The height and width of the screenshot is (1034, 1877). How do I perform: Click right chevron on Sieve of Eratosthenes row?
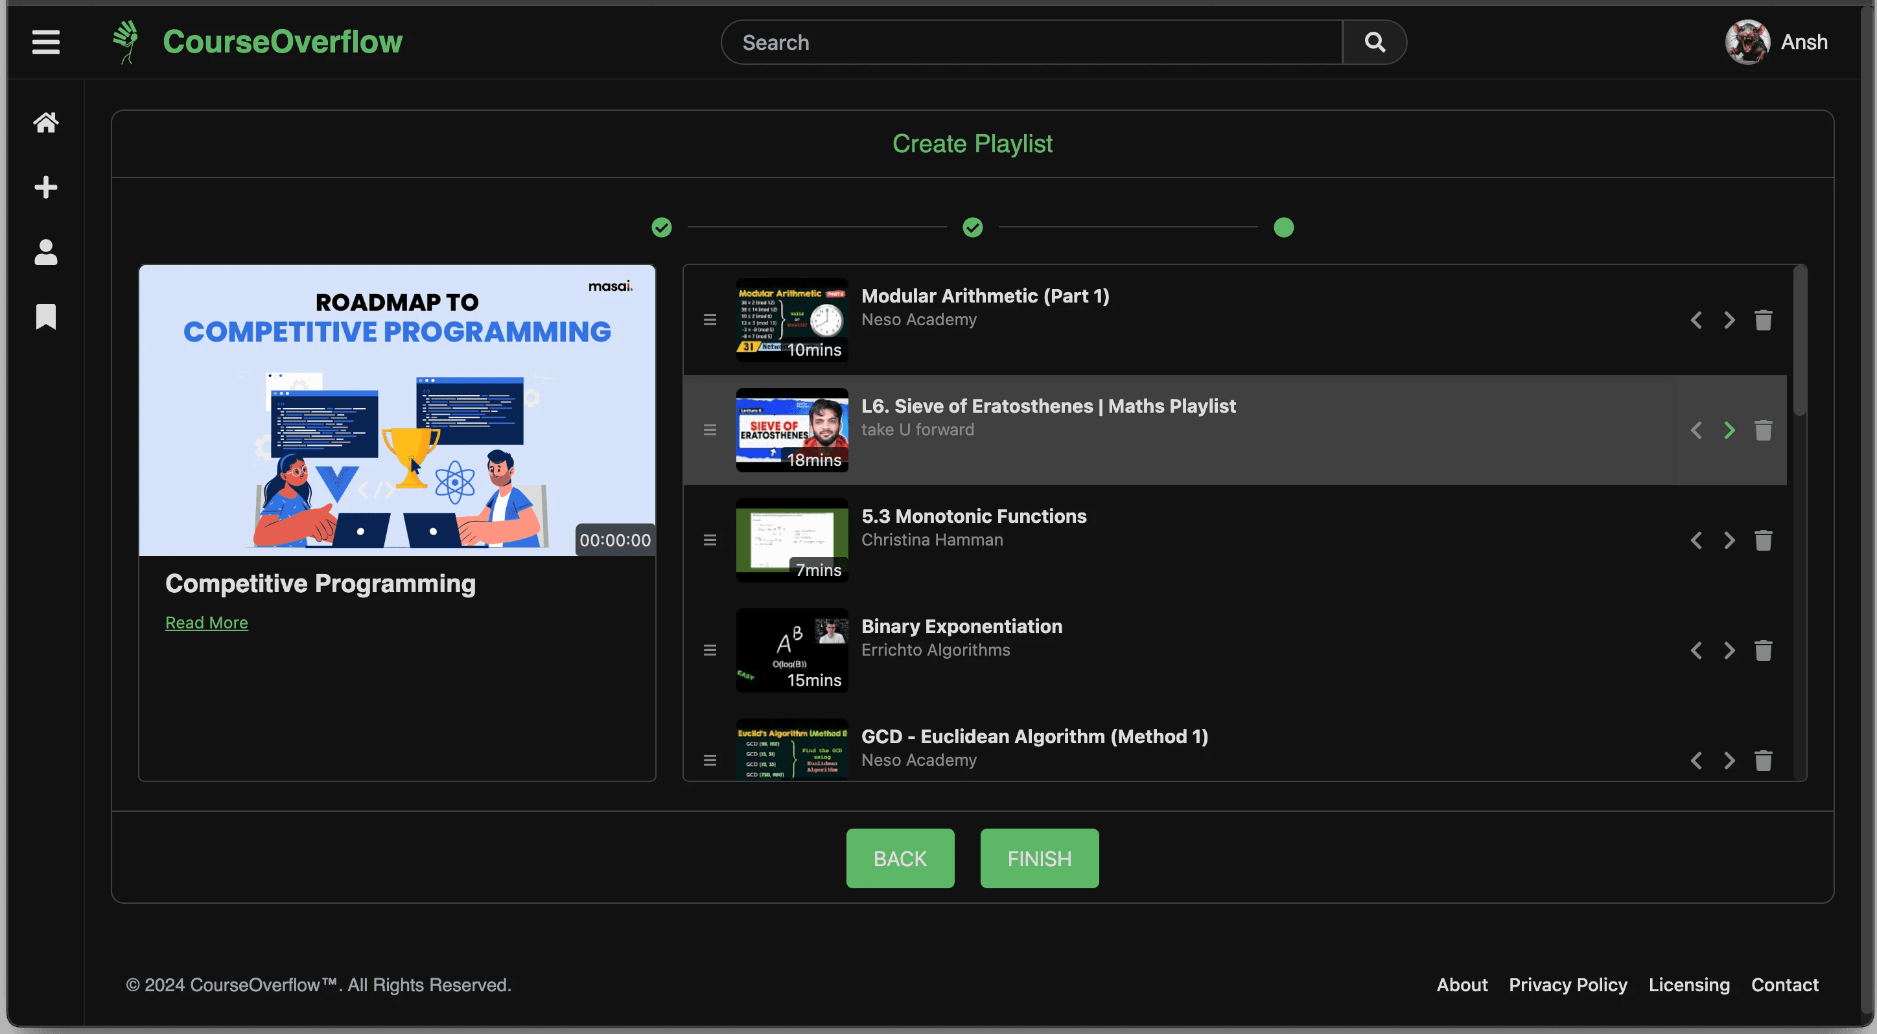(1729, 430)
